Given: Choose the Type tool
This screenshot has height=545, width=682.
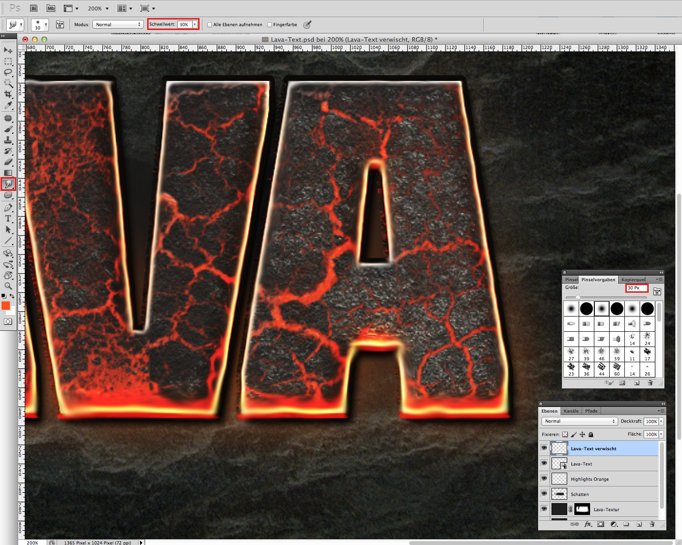Looking at the screenshot, I should coord(8,218).
